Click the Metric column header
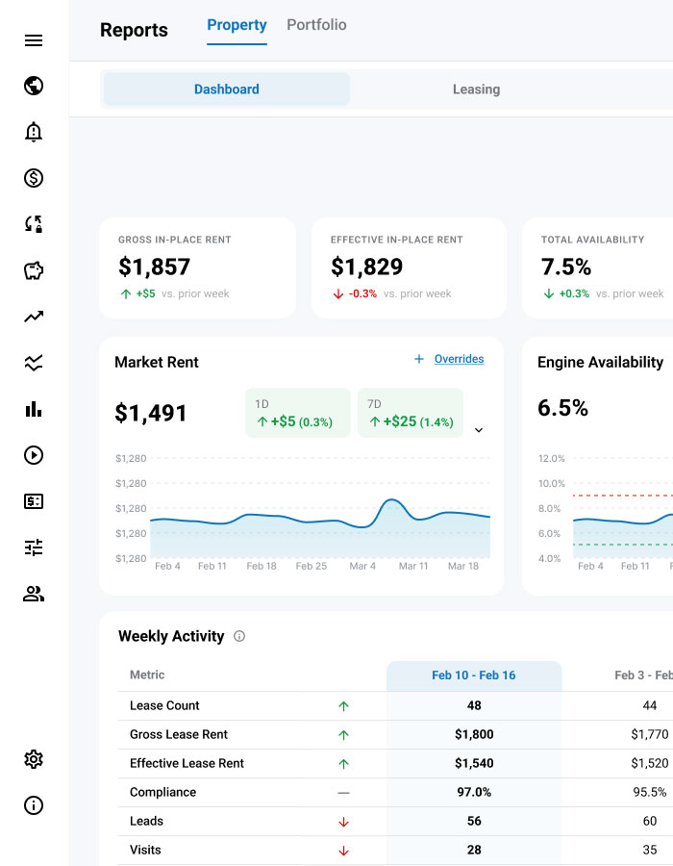673x866 pixels. tap(147, 675)
